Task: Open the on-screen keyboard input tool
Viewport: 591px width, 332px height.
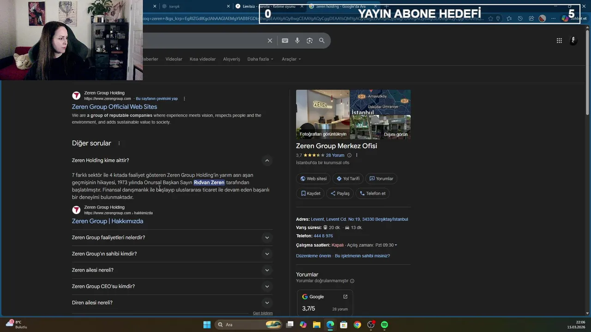Action: point(285,41)
